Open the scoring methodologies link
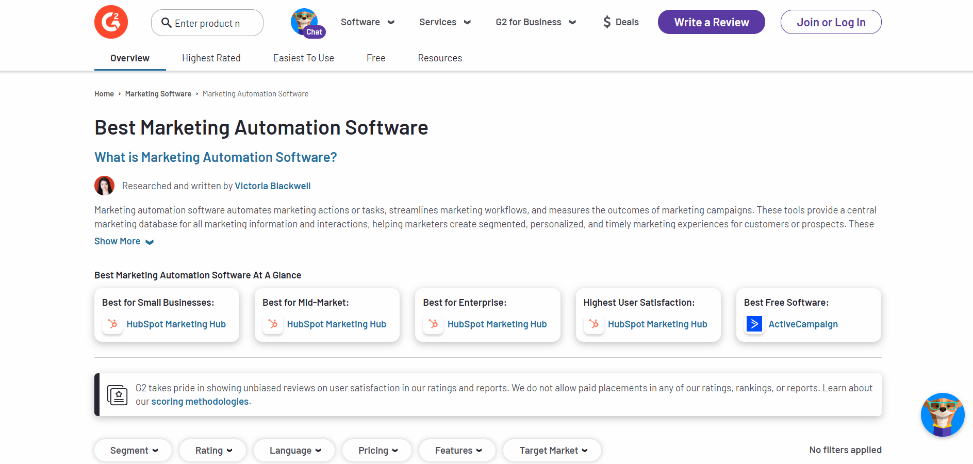973x464 pixels. coord(200,402)
